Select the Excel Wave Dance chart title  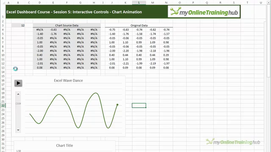tap(68, 81)
